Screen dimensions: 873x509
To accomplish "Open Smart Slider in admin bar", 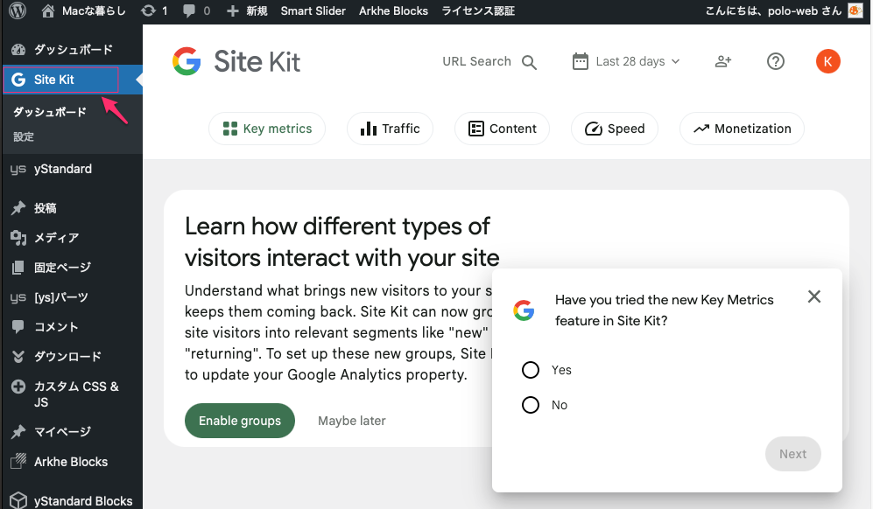I will pos(313,11).
